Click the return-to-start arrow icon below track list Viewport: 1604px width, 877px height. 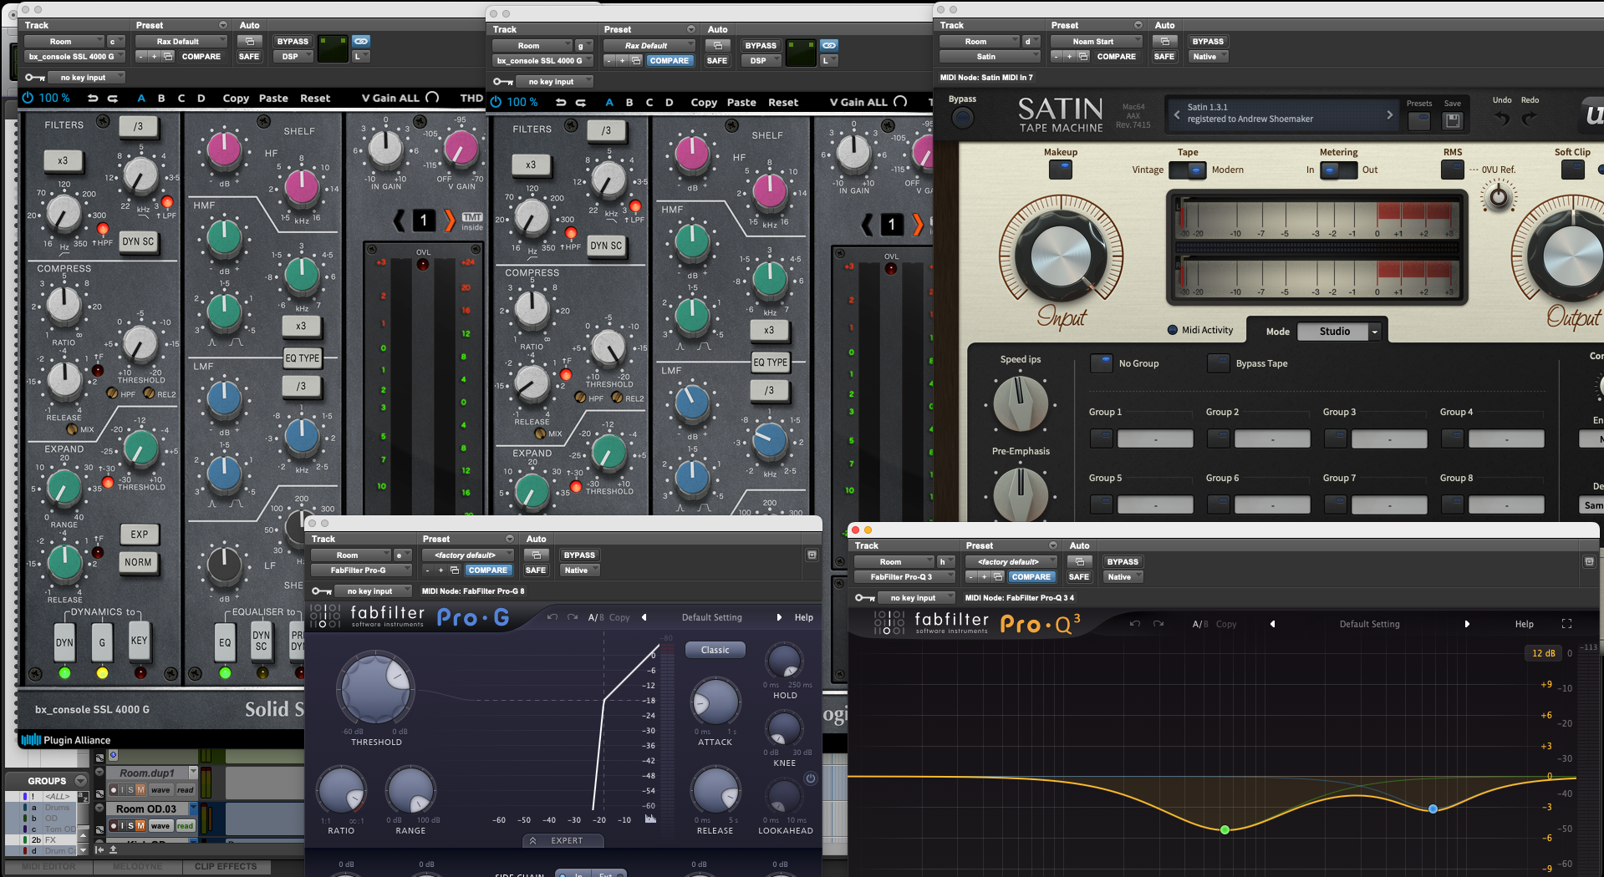pyautogui.click(x=99, y=849)
